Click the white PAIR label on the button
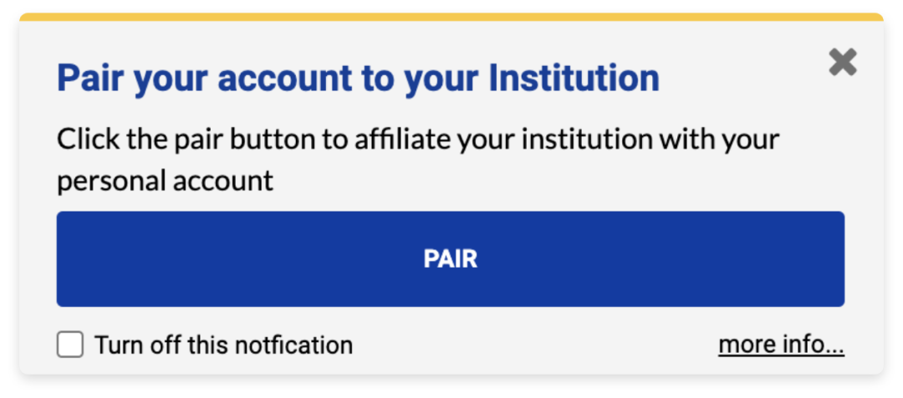The width and height of the screenshot is (903, 398). 451,259
